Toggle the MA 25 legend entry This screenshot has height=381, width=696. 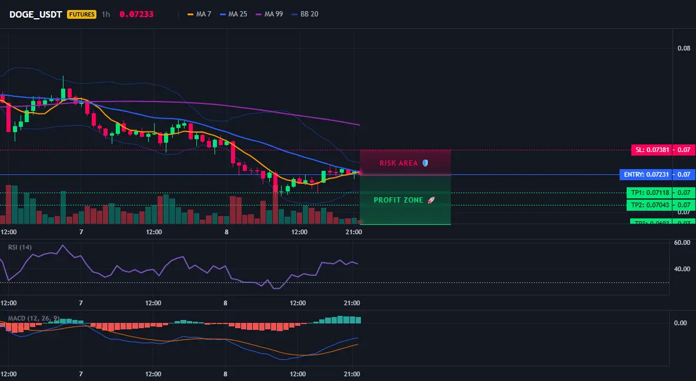coord(233,14)
